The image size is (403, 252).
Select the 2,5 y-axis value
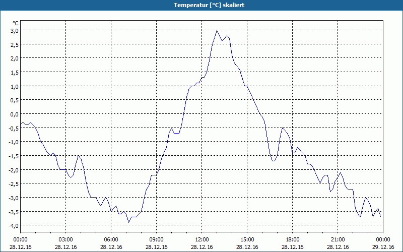(x=14, y=45)
